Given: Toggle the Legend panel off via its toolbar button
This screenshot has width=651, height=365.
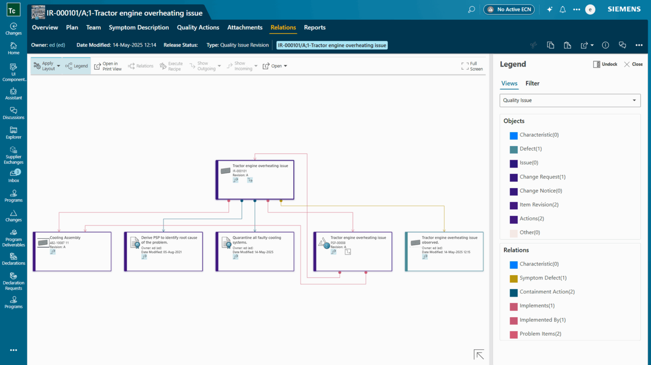Looking at the screenshot, I should [x=77, y=66].
